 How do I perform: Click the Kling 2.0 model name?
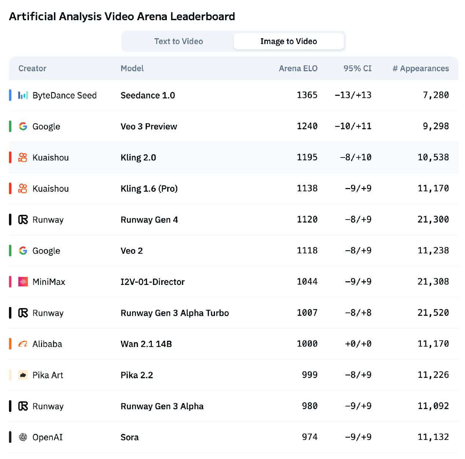tap(138, 158)
